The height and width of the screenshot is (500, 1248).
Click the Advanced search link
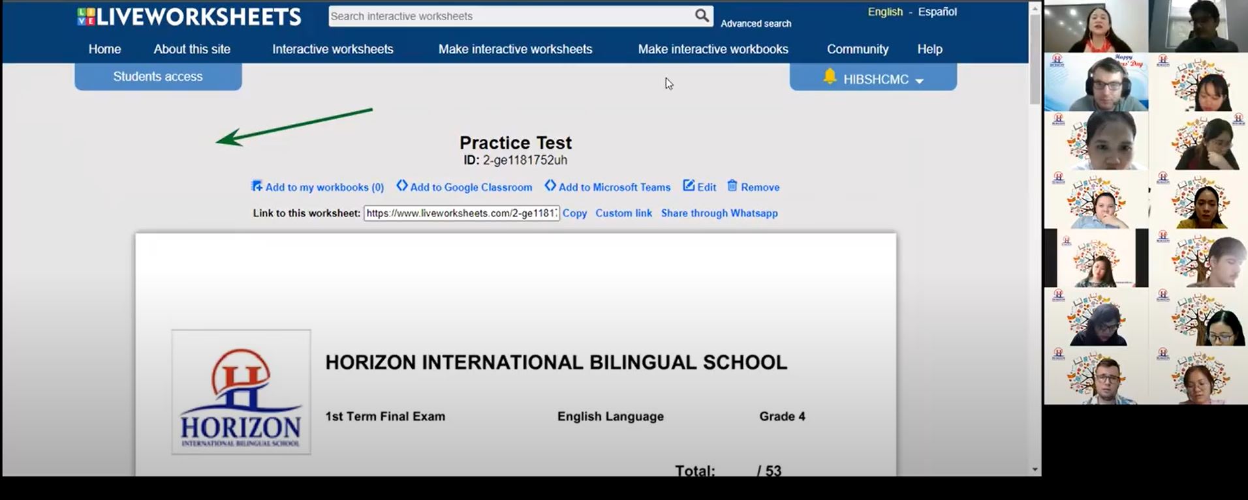click(x=756, y=23)
